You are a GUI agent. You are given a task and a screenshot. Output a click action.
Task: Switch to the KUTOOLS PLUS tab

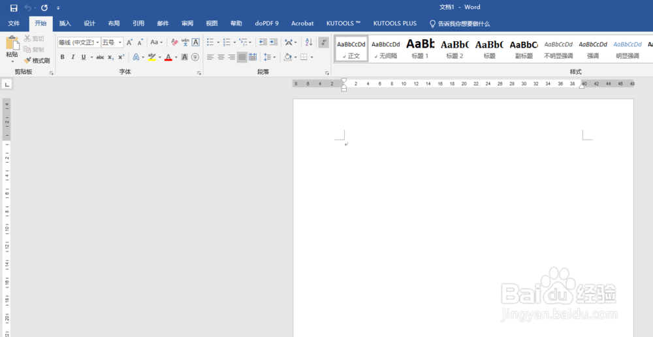[395, 24]
